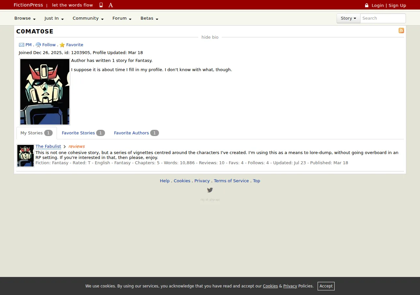This screenshot has height=295, width=420.
Task: Click the Login link
Action: coord(378,5)
